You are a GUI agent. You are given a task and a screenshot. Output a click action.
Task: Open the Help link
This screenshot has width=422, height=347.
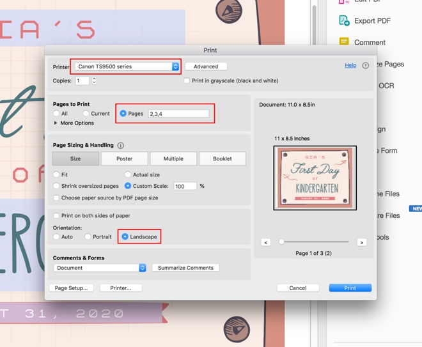tap(350, 65)
